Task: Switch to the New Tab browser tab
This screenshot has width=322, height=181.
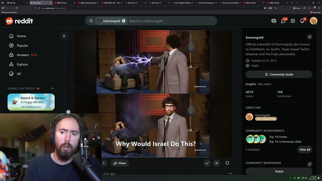Action: point(17,3)
